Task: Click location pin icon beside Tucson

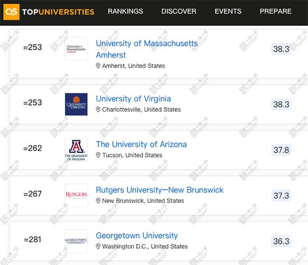Action: coord(98,155)
